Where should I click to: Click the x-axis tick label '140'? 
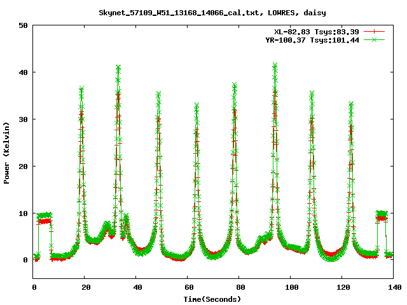tap(394, 287)
